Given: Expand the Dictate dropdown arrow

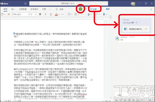Looking at the screenshot, I should pyautogui.click(x=106, y=14).
